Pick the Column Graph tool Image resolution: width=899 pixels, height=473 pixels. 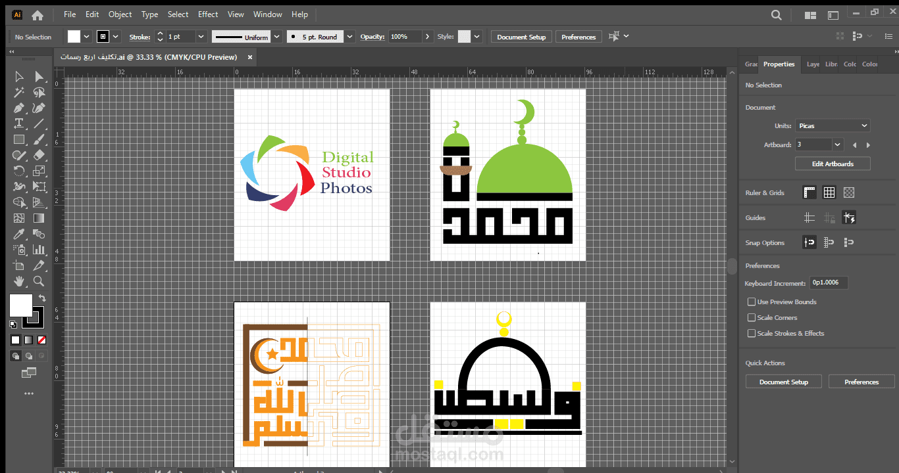point(39,250)
